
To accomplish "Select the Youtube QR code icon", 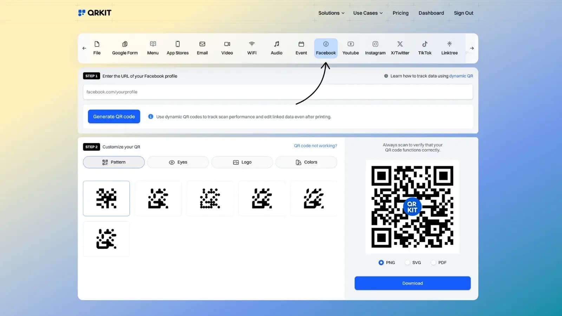I will [x=350, y=48].
